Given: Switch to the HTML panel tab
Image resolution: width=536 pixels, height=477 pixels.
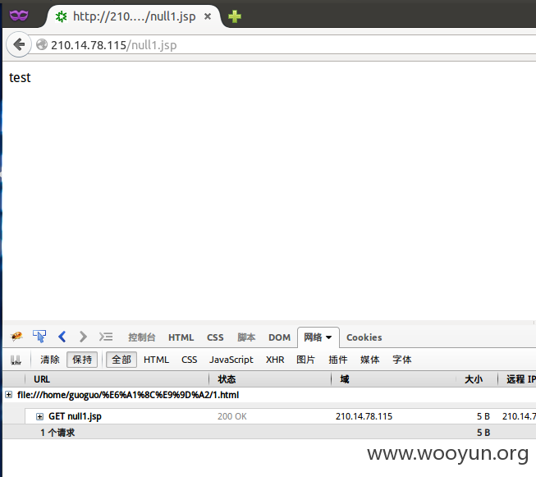Looking at the screenshot, I should pos(181,337).
